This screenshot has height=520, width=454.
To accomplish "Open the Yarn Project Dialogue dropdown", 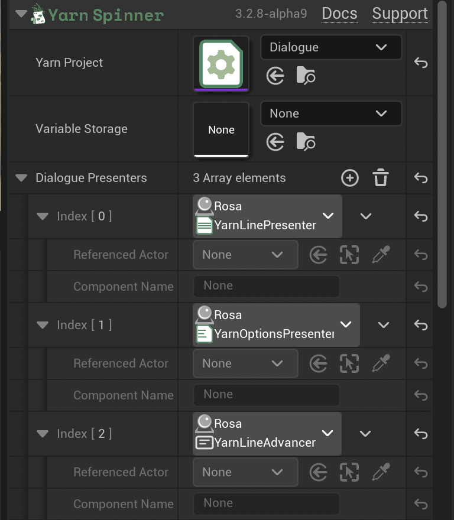I will click(x=331, y=47).
